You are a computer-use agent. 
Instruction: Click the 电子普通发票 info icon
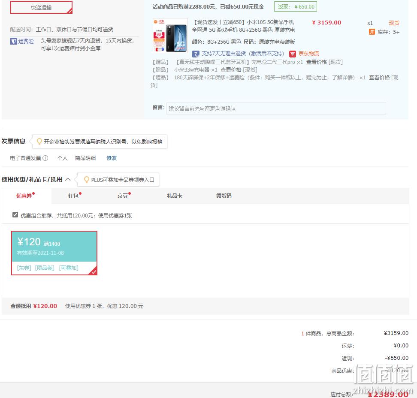pyautogui.click(x=45, y=158)
